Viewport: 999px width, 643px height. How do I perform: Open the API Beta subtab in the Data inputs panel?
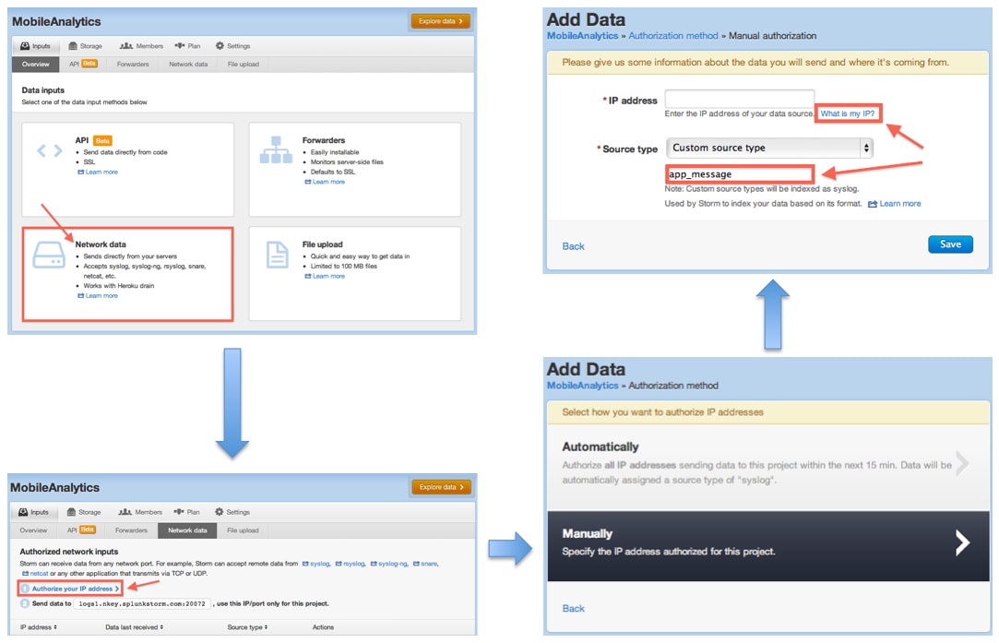tap(83, 64)
